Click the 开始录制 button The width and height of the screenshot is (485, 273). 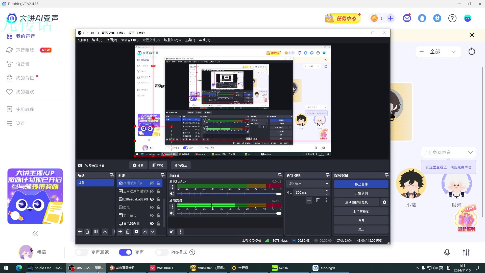tap(361, 193)
